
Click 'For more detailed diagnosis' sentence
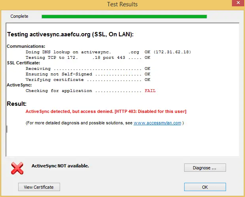[x=105, y=123]
